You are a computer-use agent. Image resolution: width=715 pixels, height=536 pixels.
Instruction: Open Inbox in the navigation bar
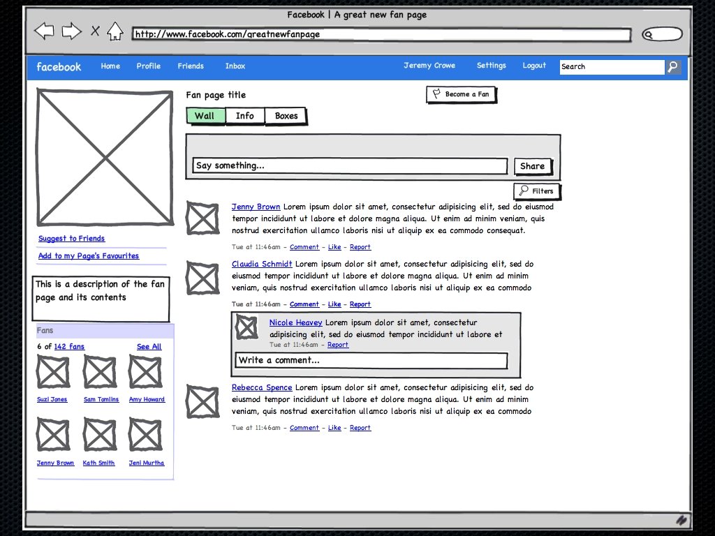point(235,66)
